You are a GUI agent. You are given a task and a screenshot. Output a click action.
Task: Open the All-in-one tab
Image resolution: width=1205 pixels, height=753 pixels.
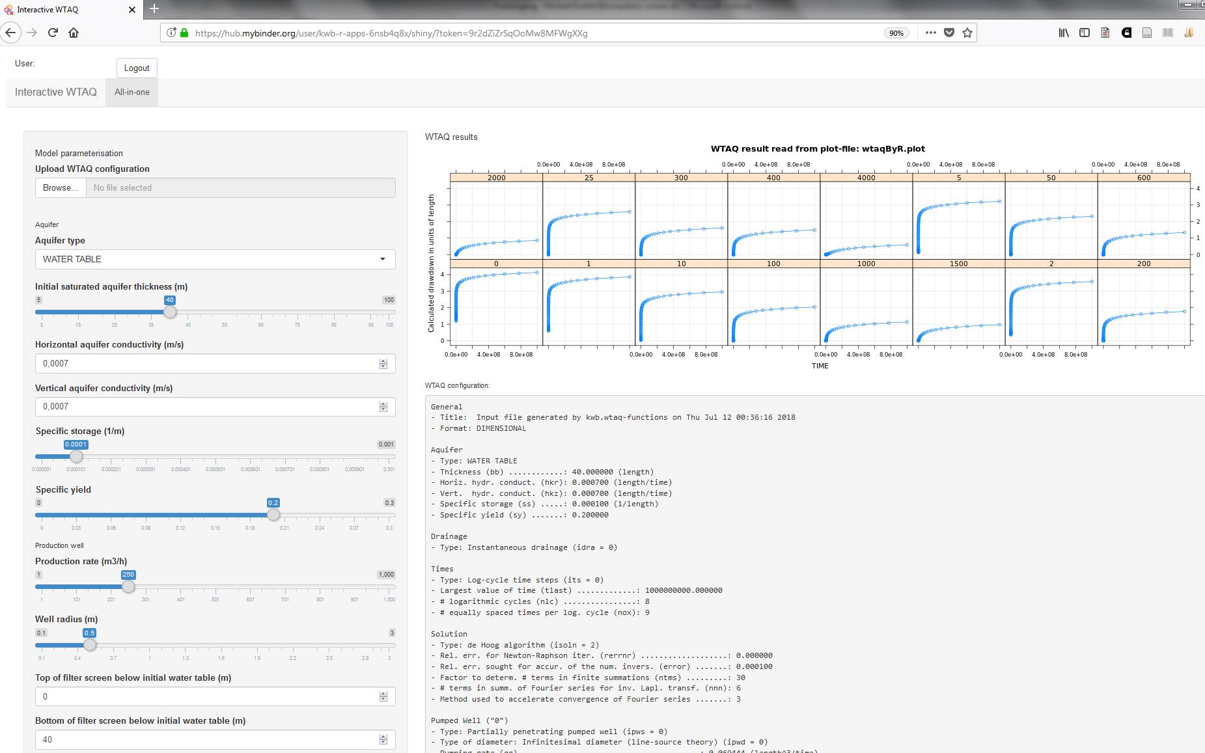(132, 92)
